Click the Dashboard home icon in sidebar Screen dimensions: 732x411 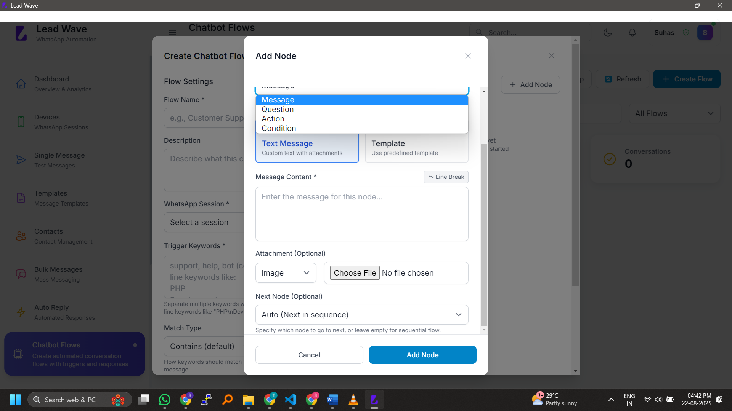(x=21, y=84)
